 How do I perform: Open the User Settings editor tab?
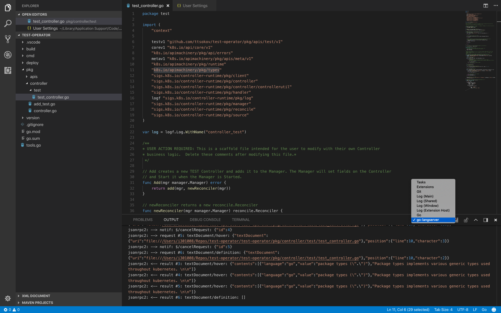point(195,5)
